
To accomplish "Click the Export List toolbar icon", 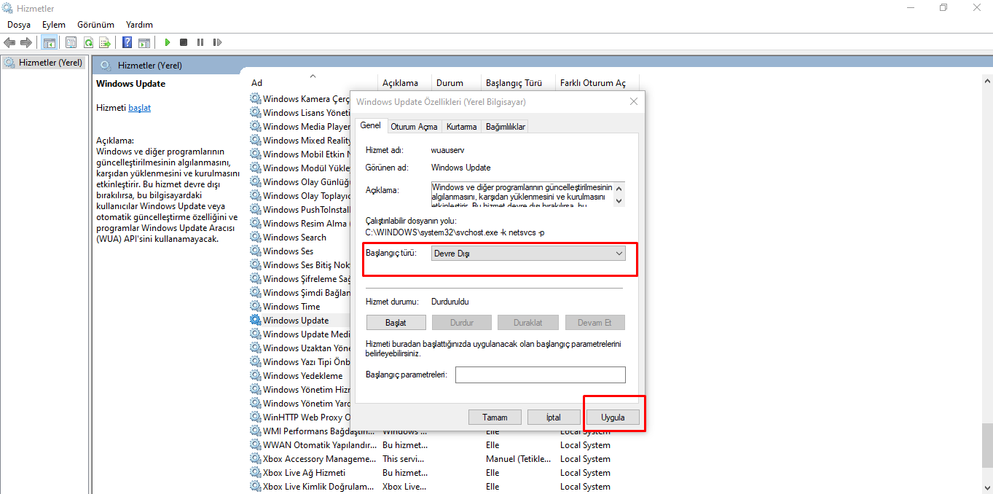I will click(105, 42).
